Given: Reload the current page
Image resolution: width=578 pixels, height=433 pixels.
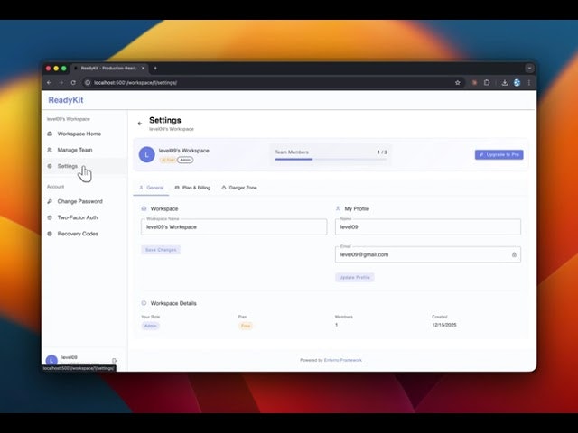Looking at the screenshot, I should point(73,83).
